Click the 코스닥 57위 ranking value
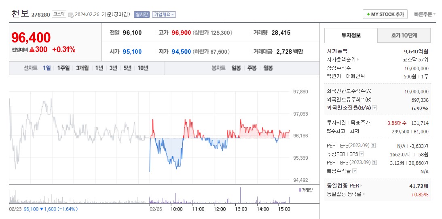The height and width of the screenshot is (219, 442). (x=415, y=59)
